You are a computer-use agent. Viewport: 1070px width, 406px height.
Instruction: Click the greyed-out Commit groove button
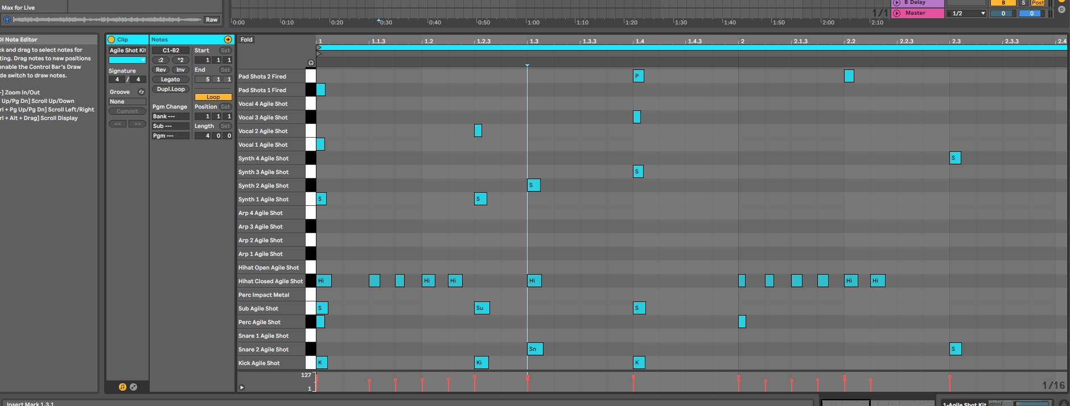coord(127,111)
